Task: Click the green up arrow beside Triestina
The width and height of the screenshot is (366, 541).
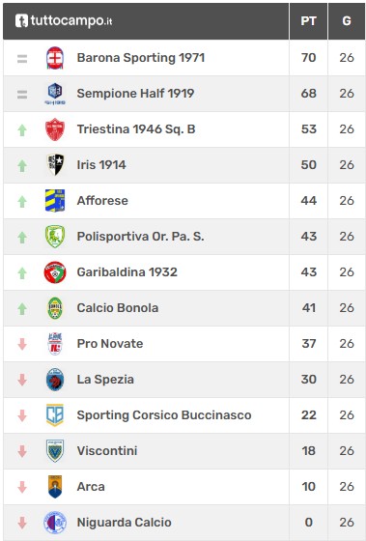Action: [22, 130]
